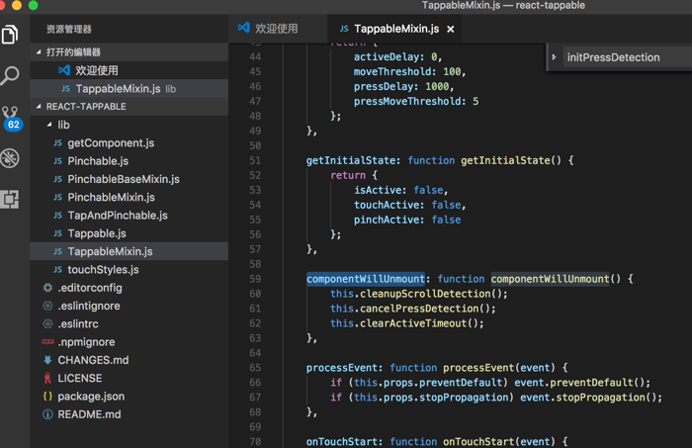Viewport: 692px width, 448px height.
Task: Click markdown arrow icon beside CHANGES.md
Action: coord(48,360)
